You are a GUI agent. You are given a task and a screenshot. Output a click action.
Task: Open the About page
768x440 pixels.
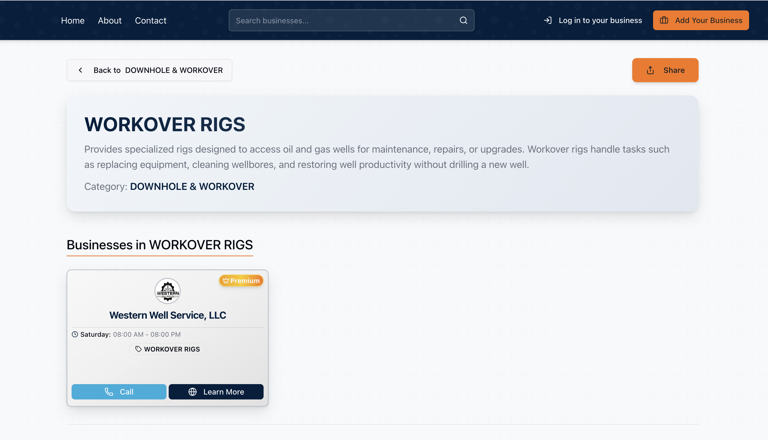(109, 20)
